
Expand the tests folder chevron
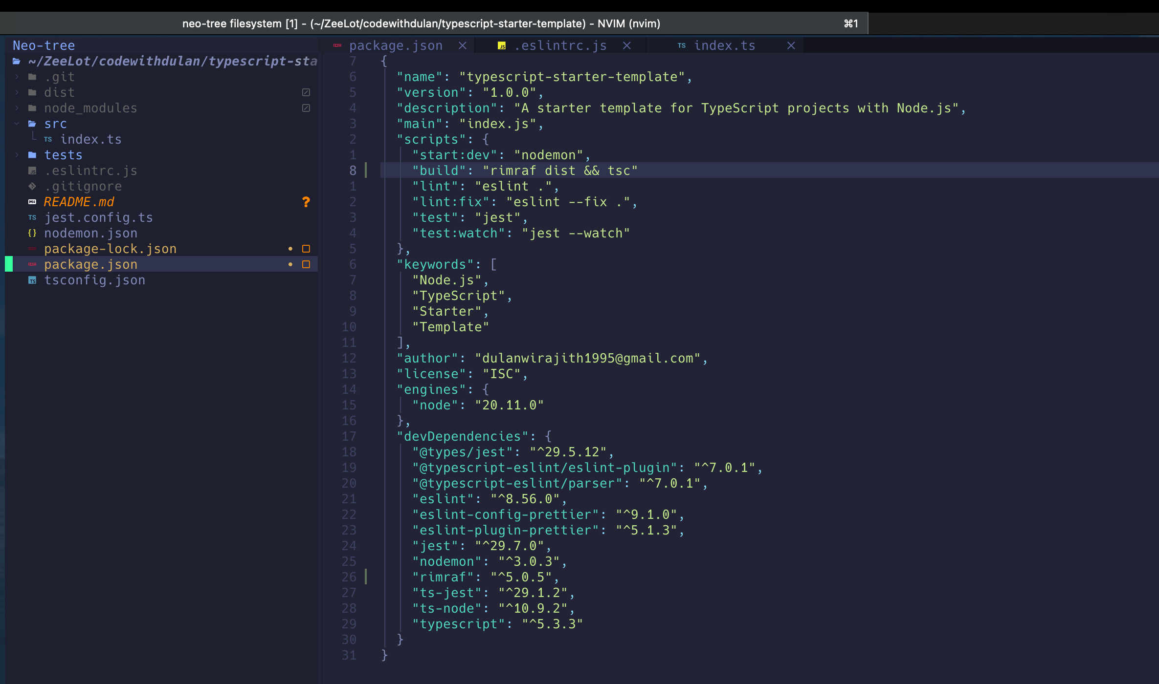[x=17, y=155]
